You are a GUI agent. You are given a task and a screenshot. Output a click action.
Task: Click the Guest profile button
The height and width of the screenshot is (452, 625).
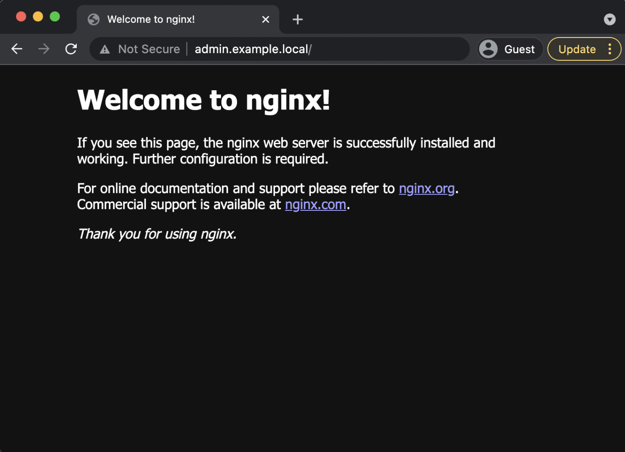[x=510, y=49]
